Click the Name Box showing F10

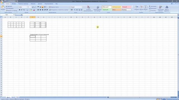[x=7, y=15]
